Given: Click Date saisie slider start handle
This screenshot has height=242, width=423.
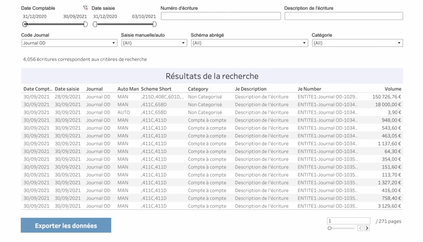Looking at the screenshot, I should tap(95, 25).
